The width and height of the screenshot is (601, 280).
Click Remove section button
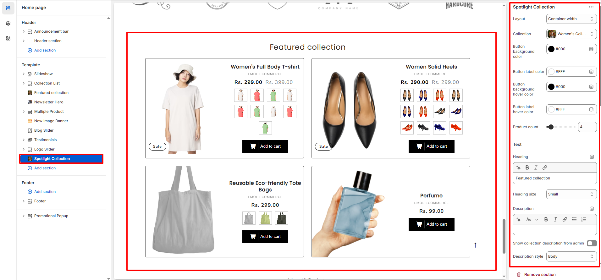[x=536, y=274]
